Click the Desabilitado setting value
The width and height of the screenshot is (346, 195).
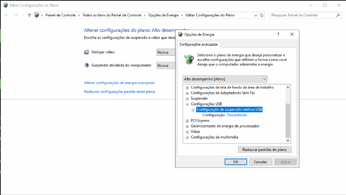tap(237, 115)
